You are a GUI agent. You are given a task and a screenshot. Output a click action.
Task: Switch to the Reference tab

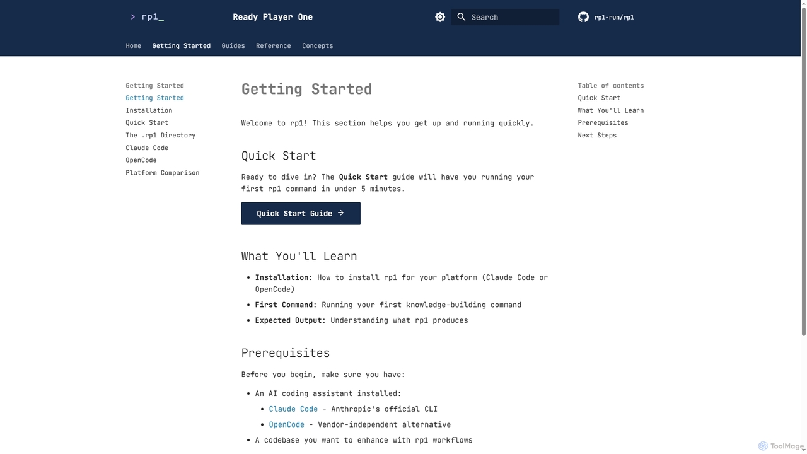(x=274, y=45)
